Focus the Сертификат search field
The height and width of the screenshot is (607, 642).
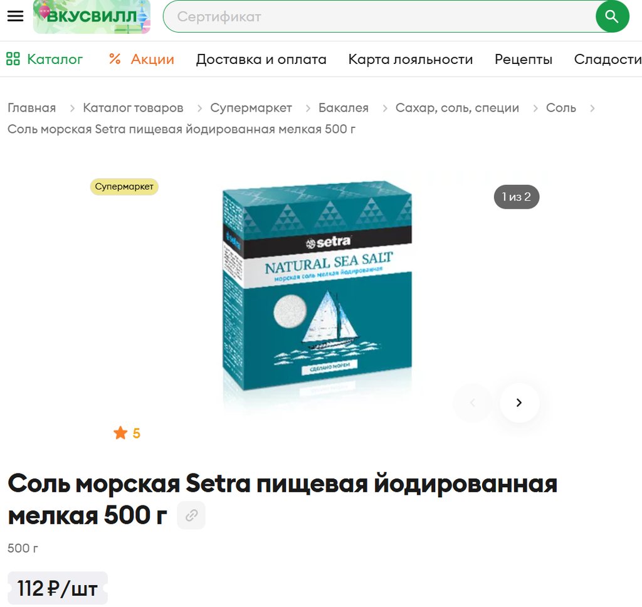(x=379, y=16)
